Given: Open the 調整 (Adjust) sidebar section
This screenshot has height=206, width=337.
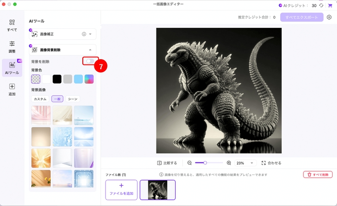Looking at the screenshot, I should point(12,47).
